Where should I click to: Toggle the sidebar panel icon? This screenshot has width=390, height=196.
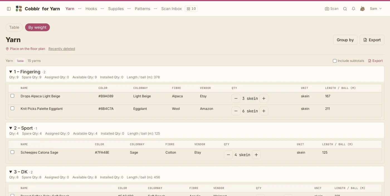9,9
